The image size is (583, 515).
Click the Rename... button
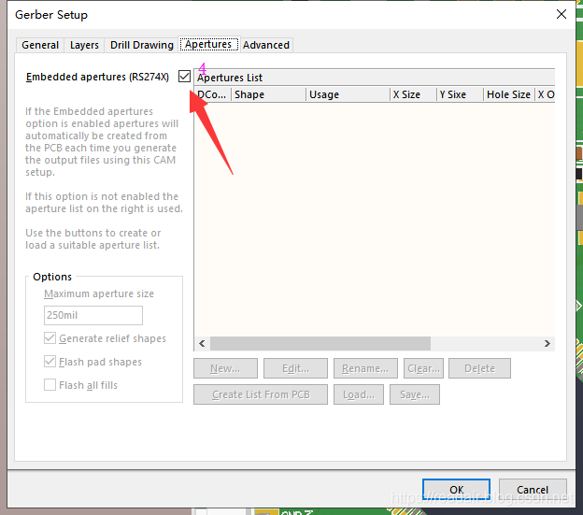click(x=365, y=368)
